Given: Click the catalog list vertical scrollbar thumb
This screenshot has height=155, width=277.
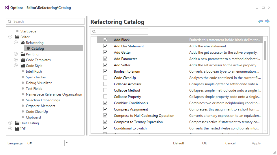Looking at the screenshot, I should click(x=265, y=50).
